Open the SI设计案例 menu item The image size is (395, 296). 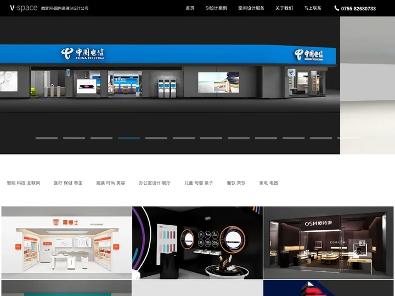pyautogui.click(x=216, y=8)
